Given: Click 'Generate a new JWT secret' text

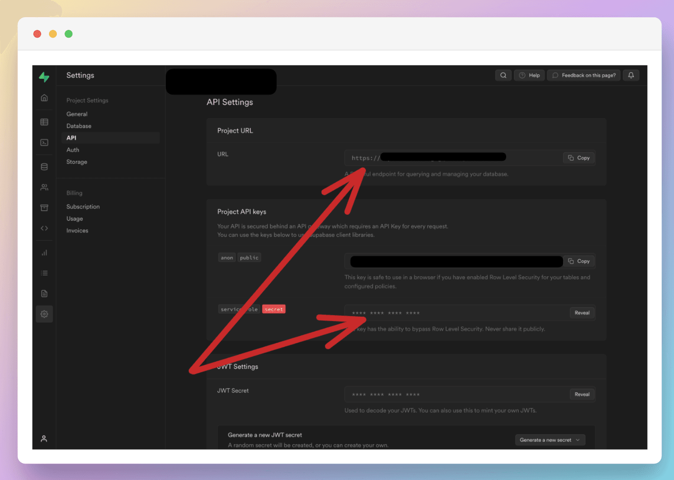Looking at the screenshot, I should tap(265, 435).
